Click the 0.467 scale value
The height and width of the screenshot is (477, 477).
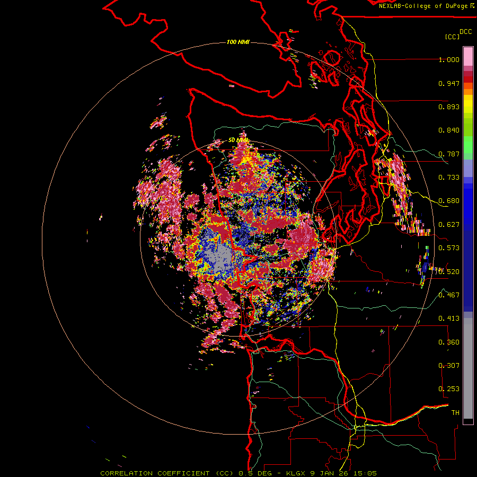[449, 295]
